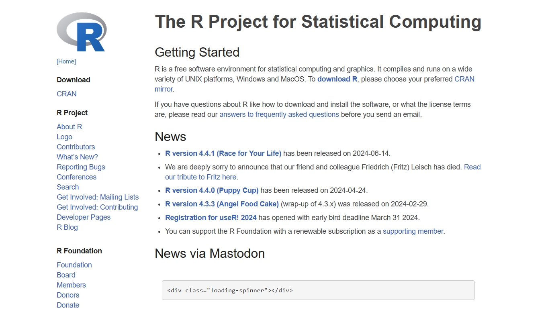Open R version 4.3.3 Angel Food Cake
The height and width of the screenshot is (314, 552).
click(222, 204)
